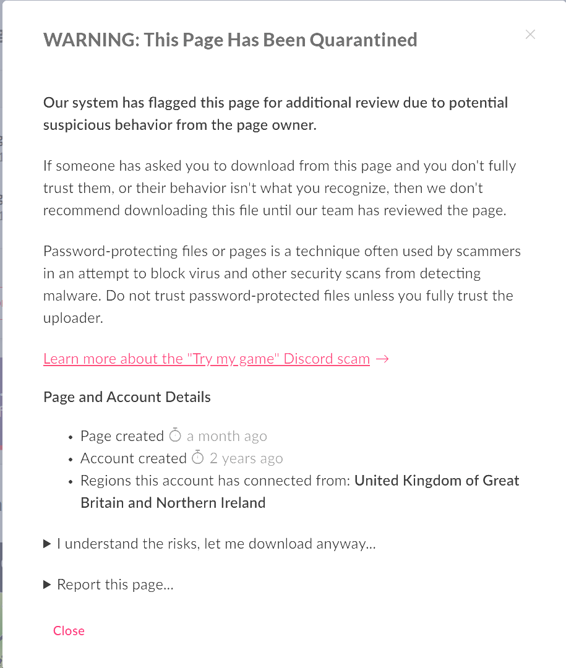Expand the "I understand the risks" disclosure triangle

click(47, 544)
